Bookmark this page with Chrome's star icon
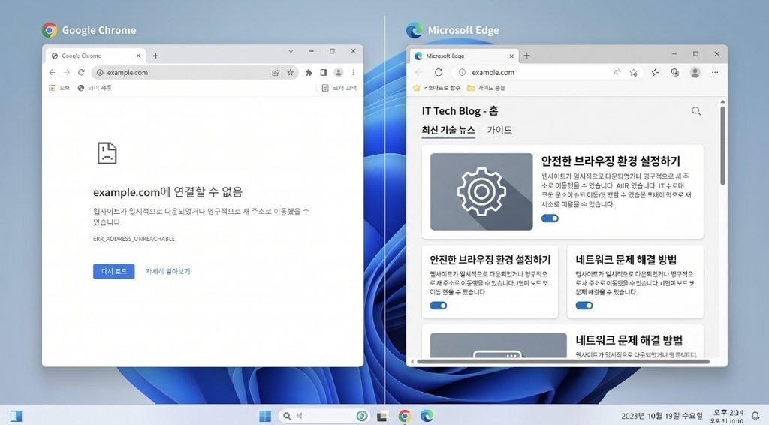The width and height of the screenshot is (769, 425). [291, 73]
